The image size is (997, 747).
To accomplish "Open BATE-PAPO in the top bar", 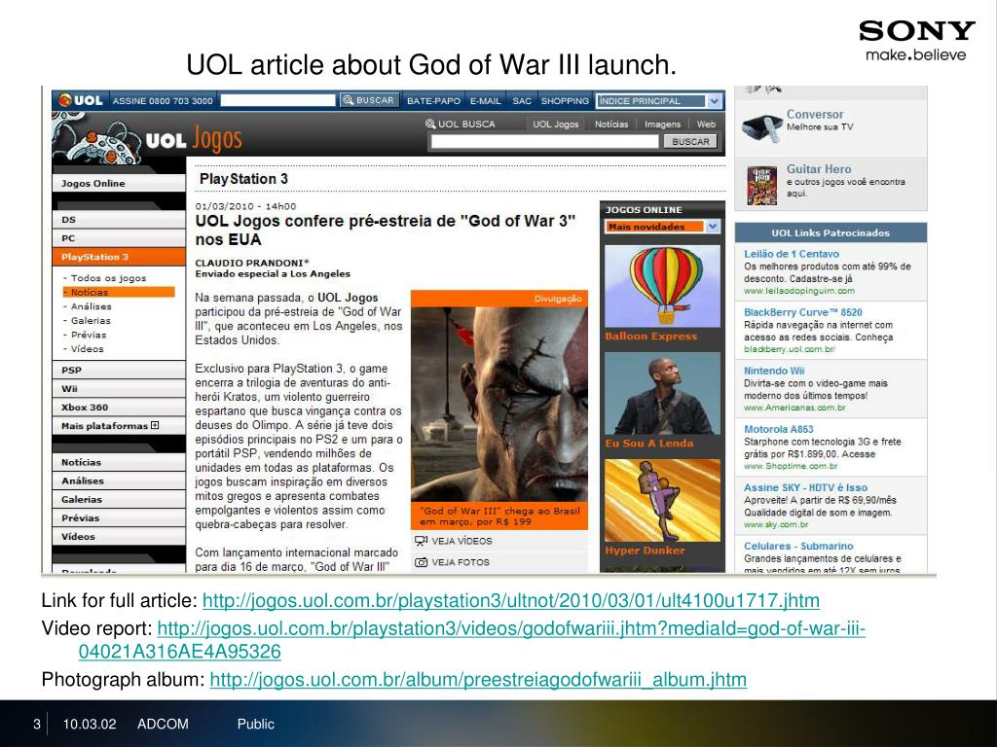I will [433, 100].
